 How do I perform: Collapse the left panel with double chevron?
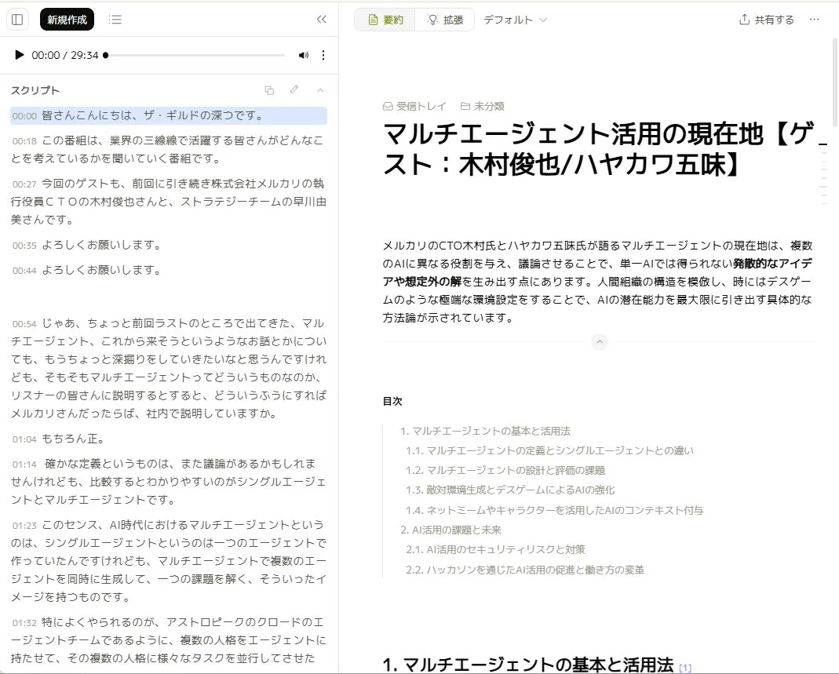(321, 20)
